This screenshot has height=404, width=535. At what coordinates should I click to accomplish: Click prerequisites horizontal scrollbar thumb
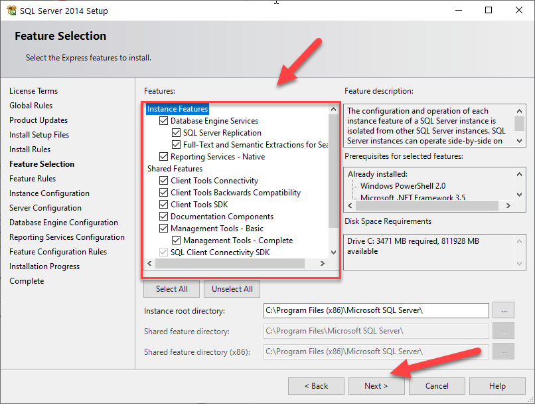pyautogui.click(x=427, y=205)
